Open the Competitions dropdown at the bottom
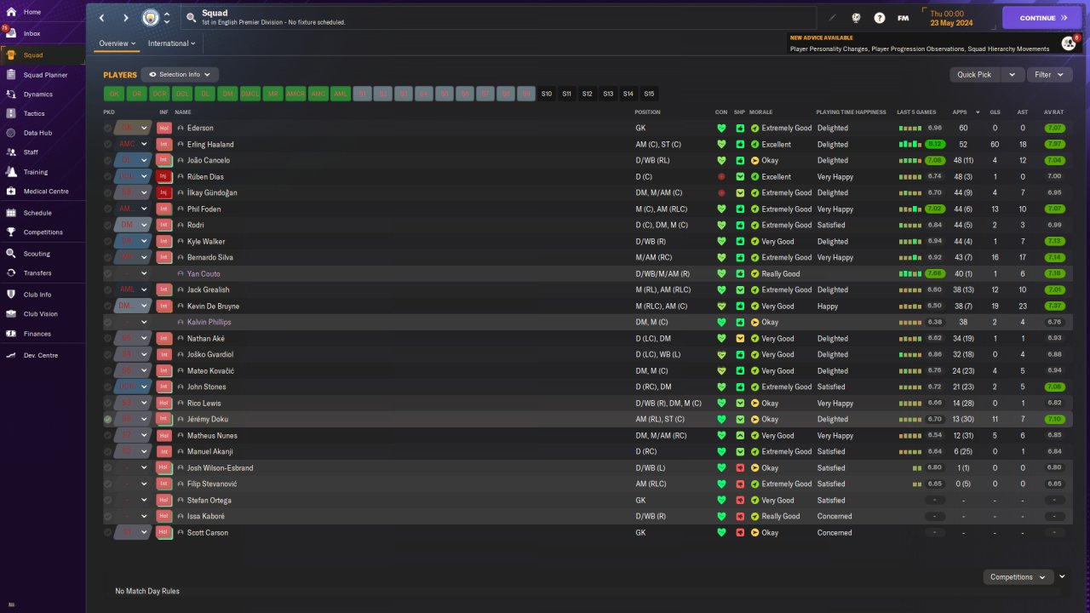This screenshot has height=613, width=1090. (x=1018, y=577)
